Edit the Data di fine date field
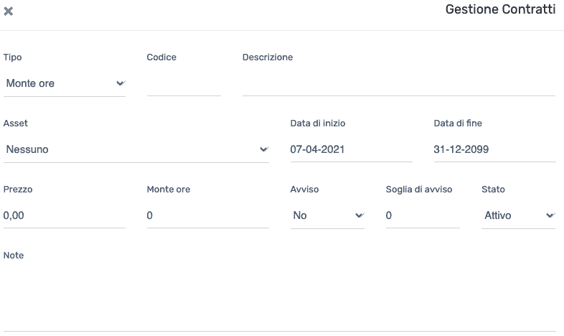The width and height of the screenshot is (564, 336). point(494,149)
